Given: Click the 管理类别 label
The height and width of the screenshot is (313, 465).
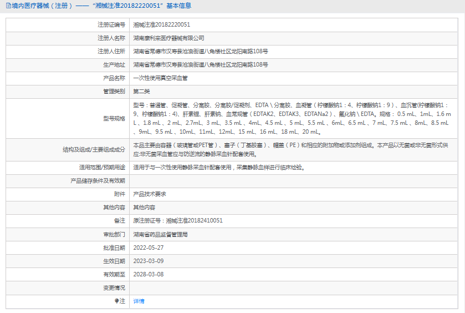Looking at the screenshot, I should click(114, 92).
